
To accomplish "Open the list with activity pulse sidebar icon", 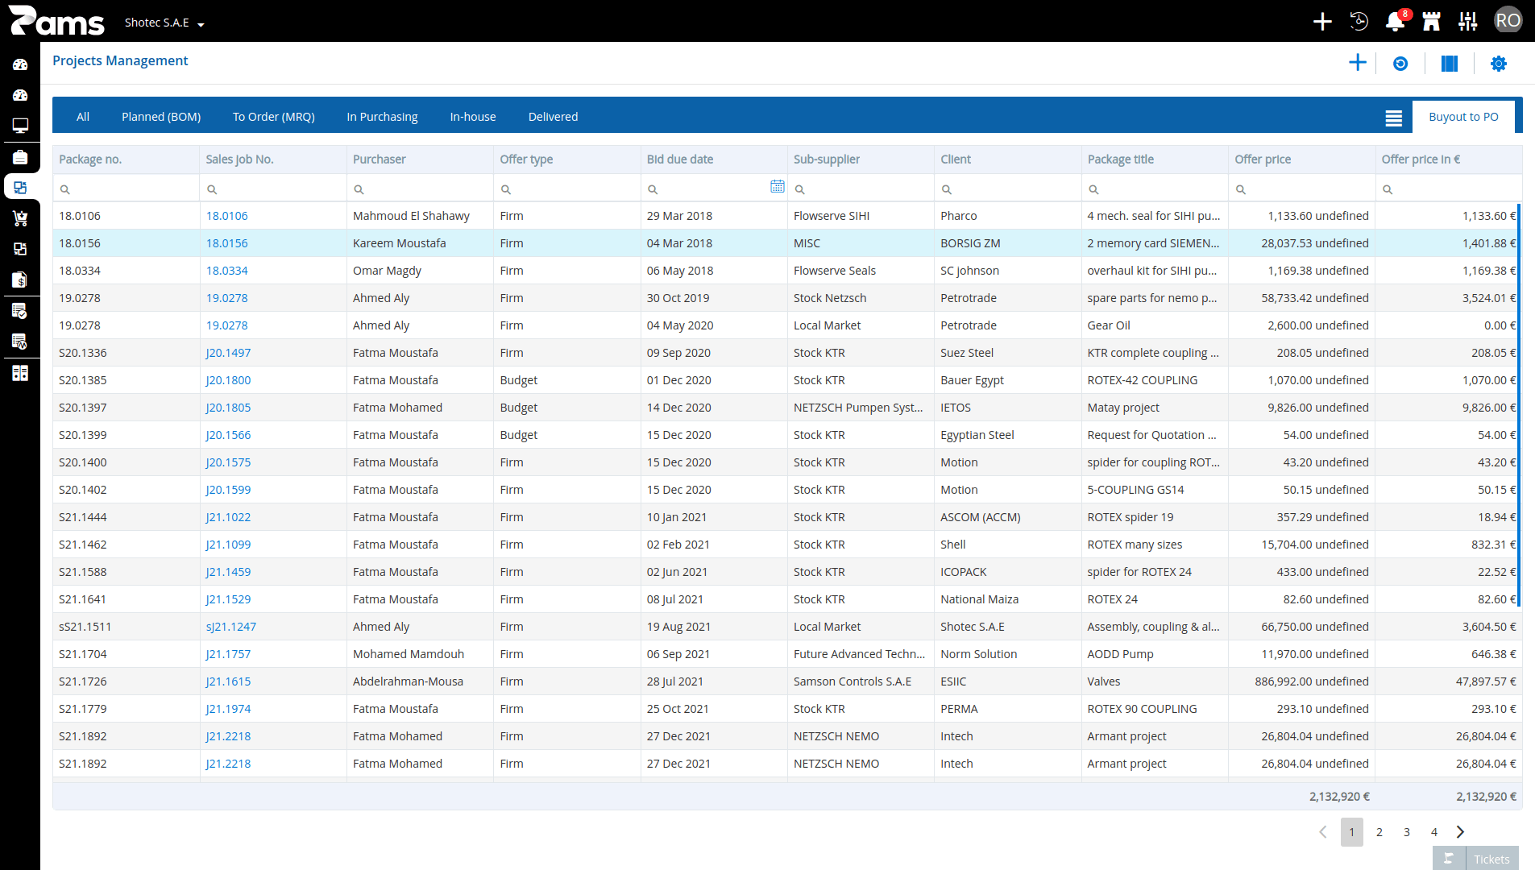I will click(20, 341).
